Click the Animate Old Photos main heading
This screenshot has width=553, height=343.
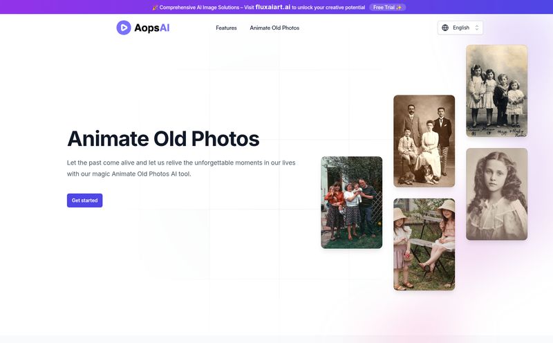point(163,138)
